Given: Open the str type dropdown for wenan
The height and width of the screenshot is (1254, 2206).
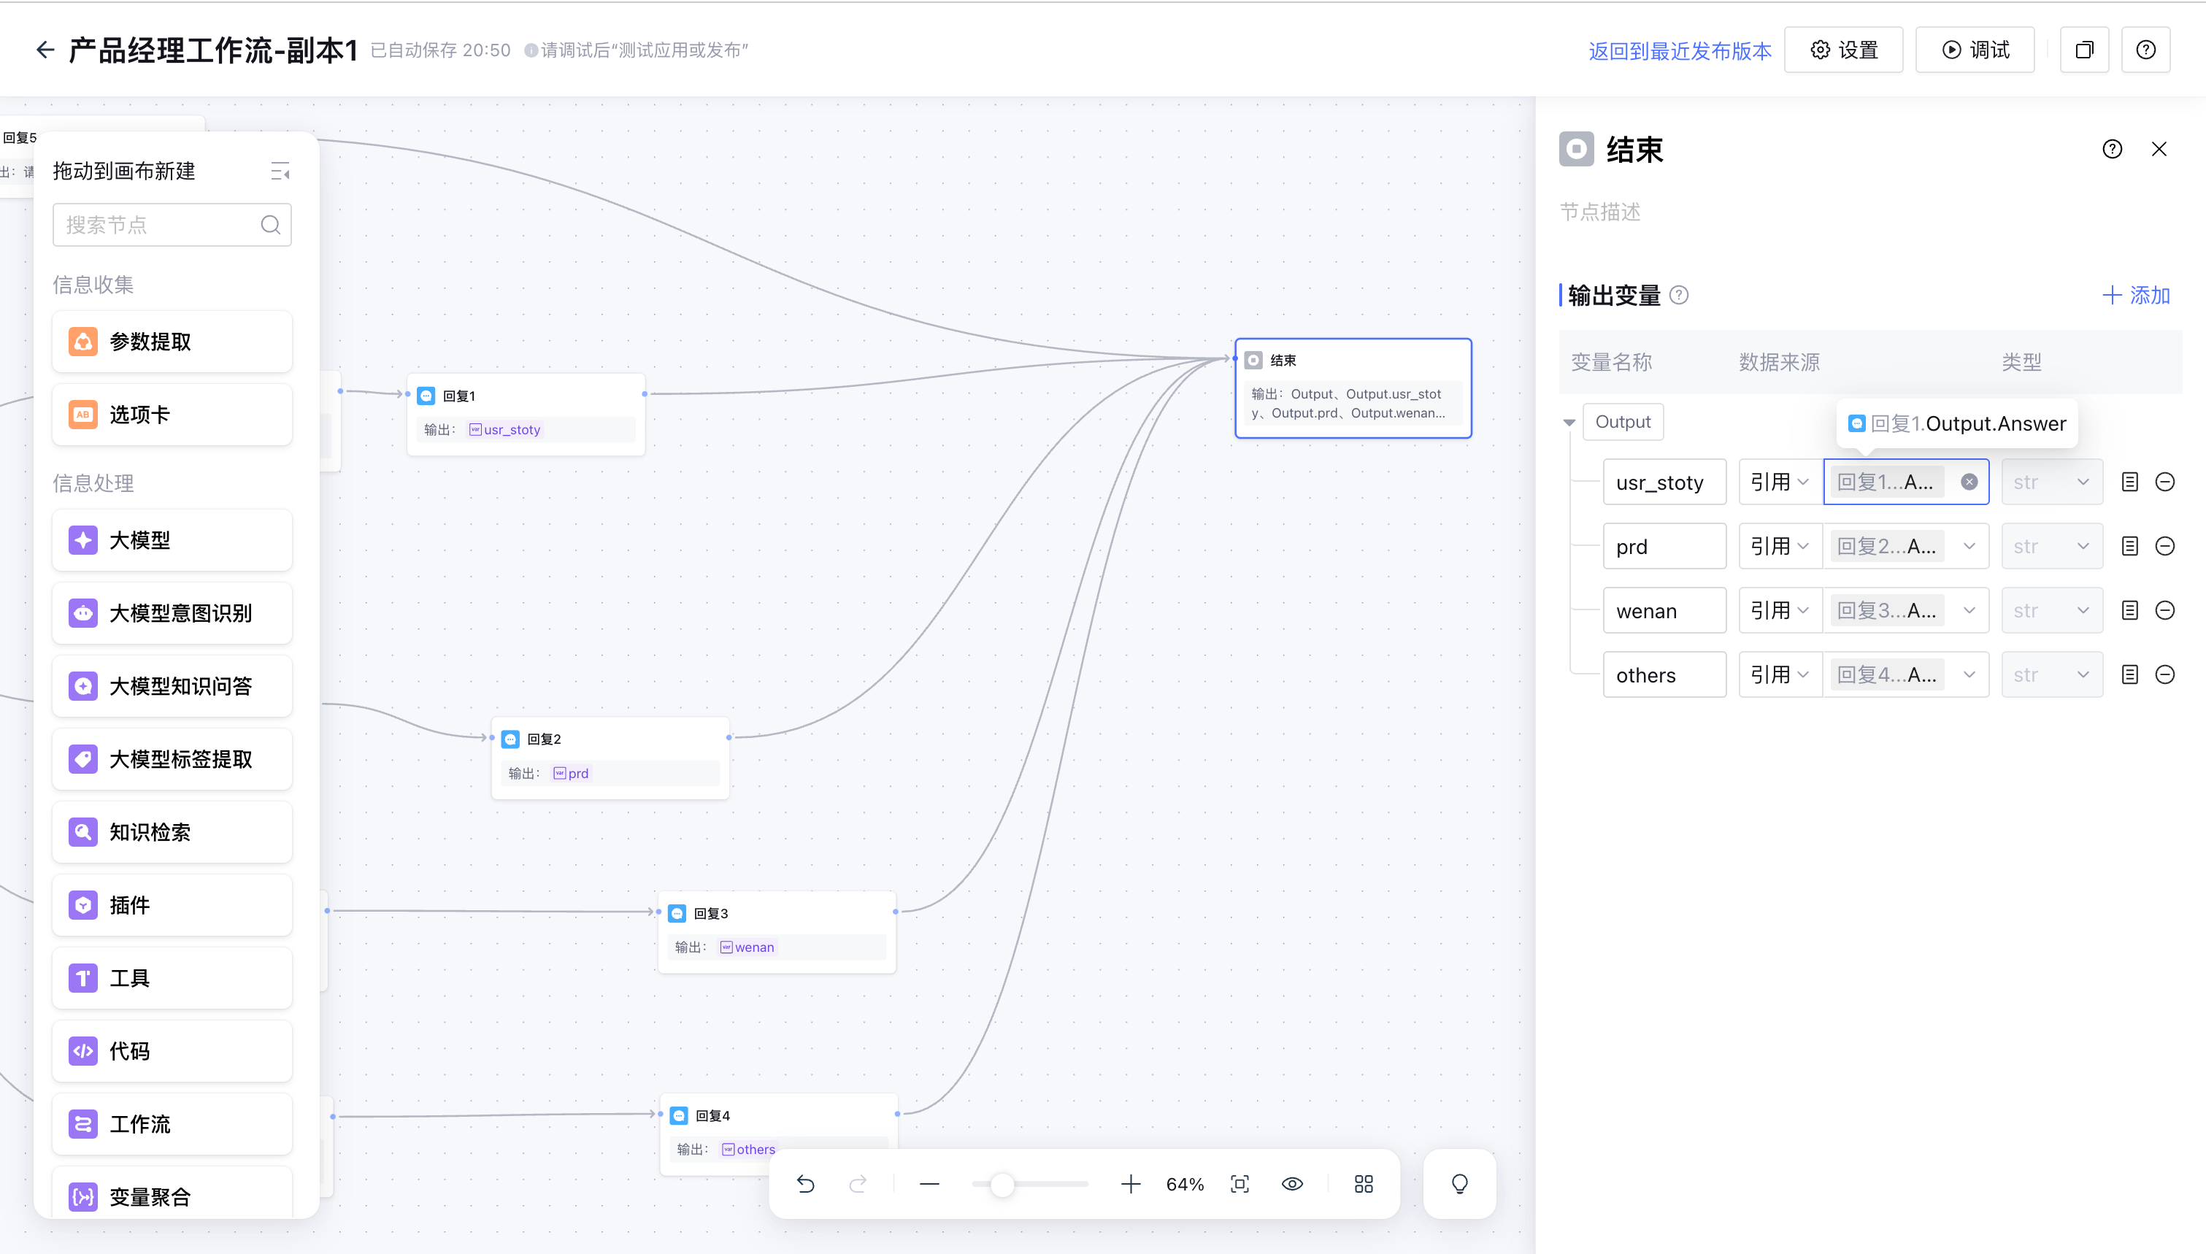Looking at the screenshot, I should pos(2051,611).
